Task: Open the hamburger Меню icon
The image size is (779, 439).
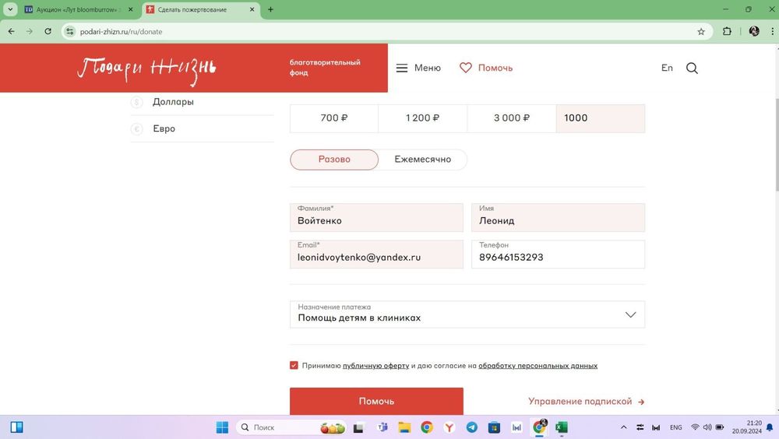Action: pyautogui.click(x=402, y=68)
